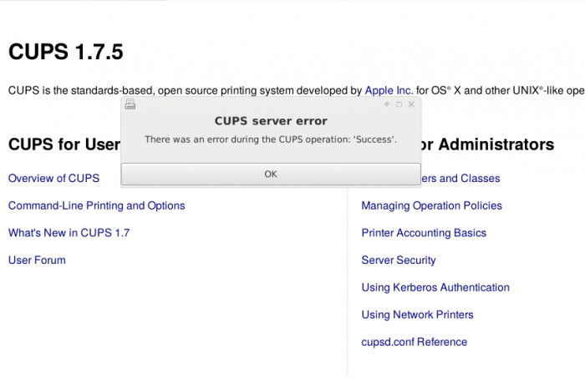
Task: Click the CUPS 1.7.5 heading
Action: (66, 52)
